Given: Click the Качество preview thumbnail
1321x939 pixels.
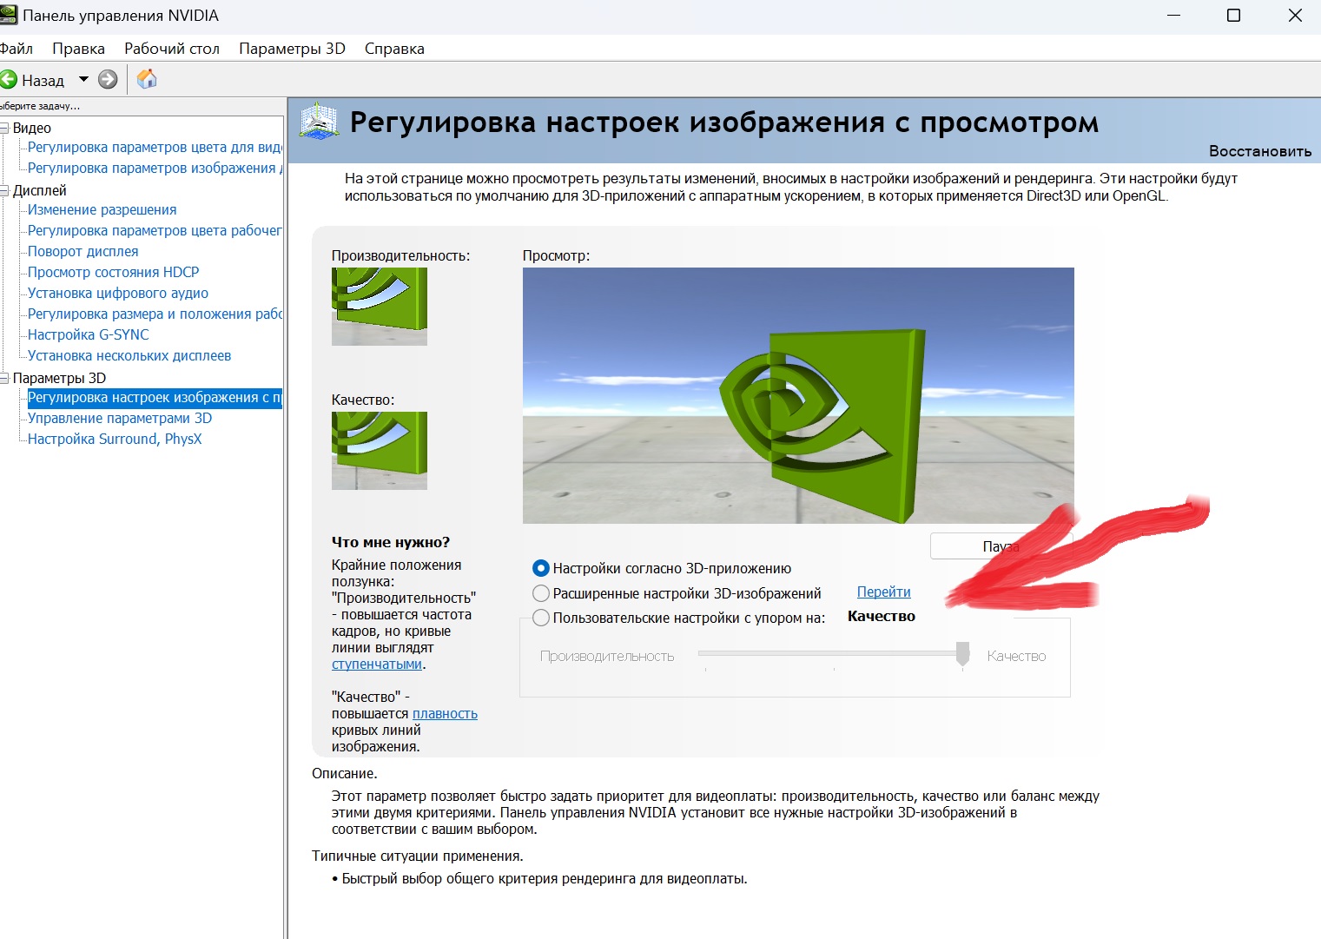Looking at the screenshot, I should pos(380,451).
